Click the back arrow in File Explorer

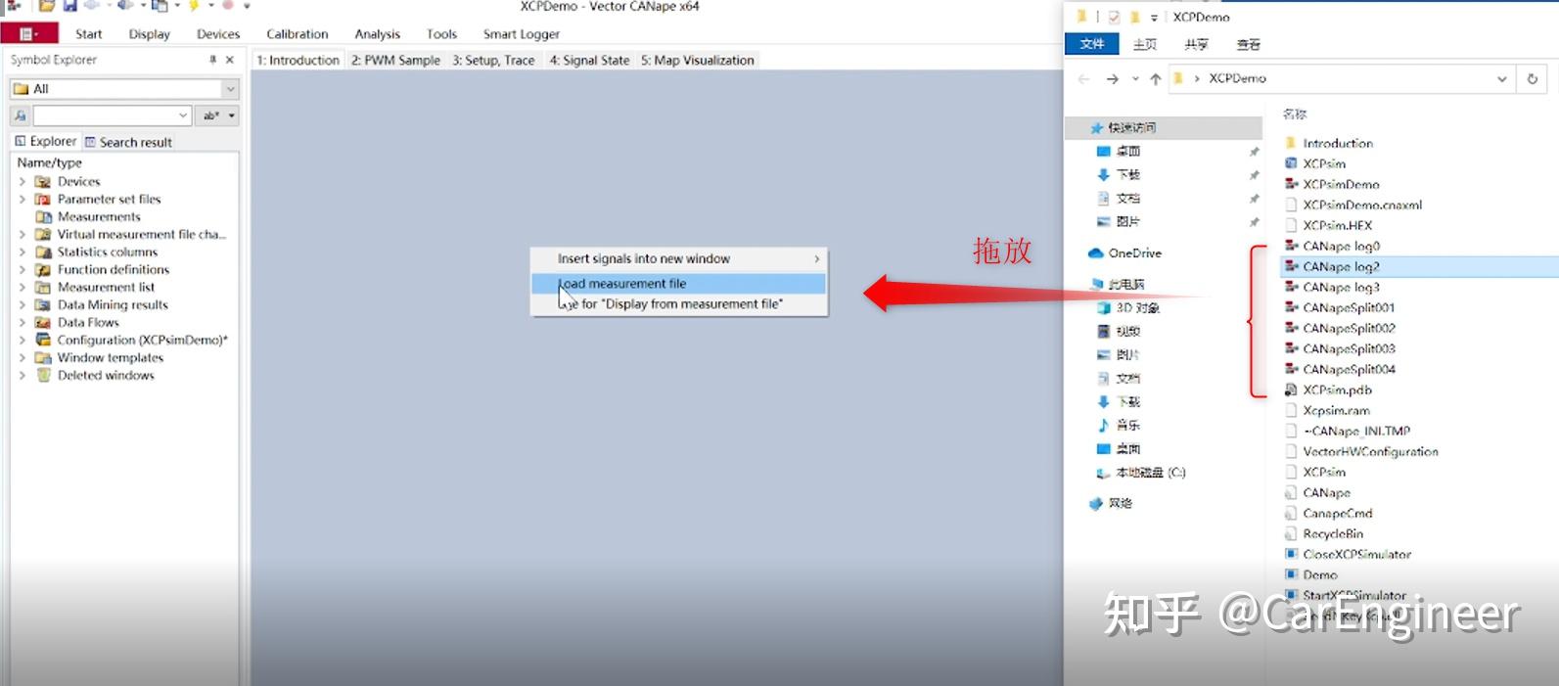click(1084, 79)
